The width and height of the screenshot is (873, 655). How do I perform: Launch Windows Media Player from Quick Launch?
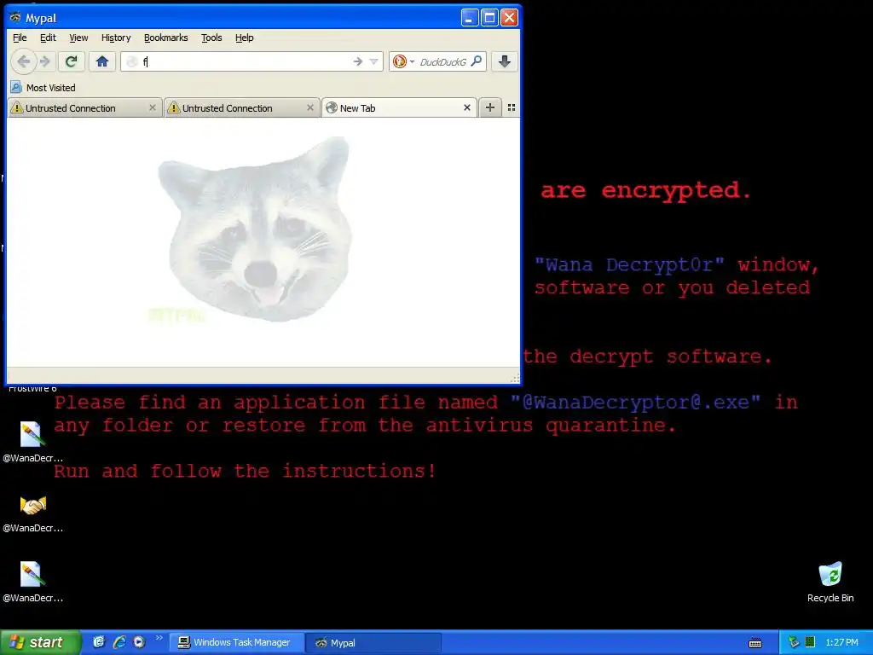139,642
